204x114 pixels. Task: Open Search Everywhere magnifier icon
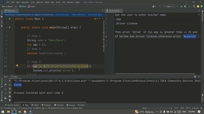pyautogui.click(x=194, y=6)
